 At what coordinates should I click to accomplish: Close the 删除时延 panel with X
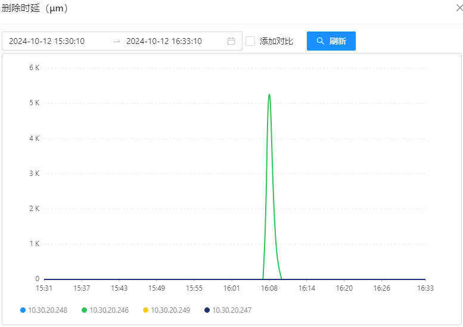(458, 8)
